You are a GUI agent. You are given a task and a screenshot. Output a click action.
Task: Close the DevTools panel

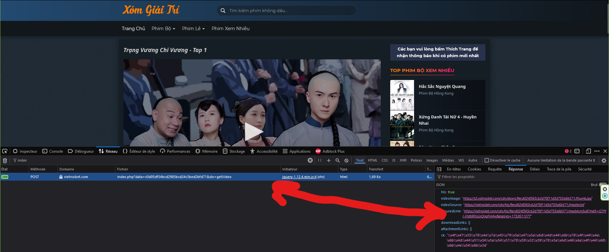click(605, 151)
